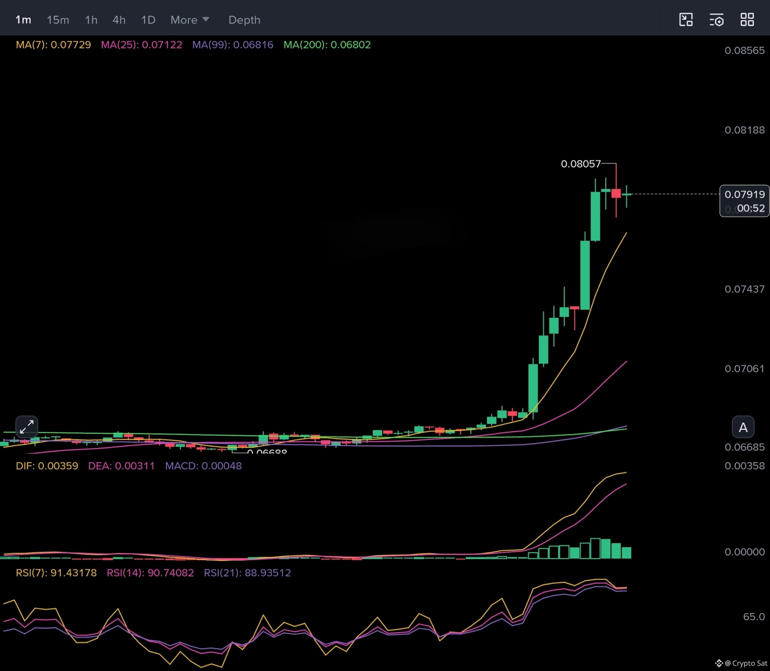Click the DIF: 0.00359 label
Screen dimensions: 770x671
click(x=47, y=466)
